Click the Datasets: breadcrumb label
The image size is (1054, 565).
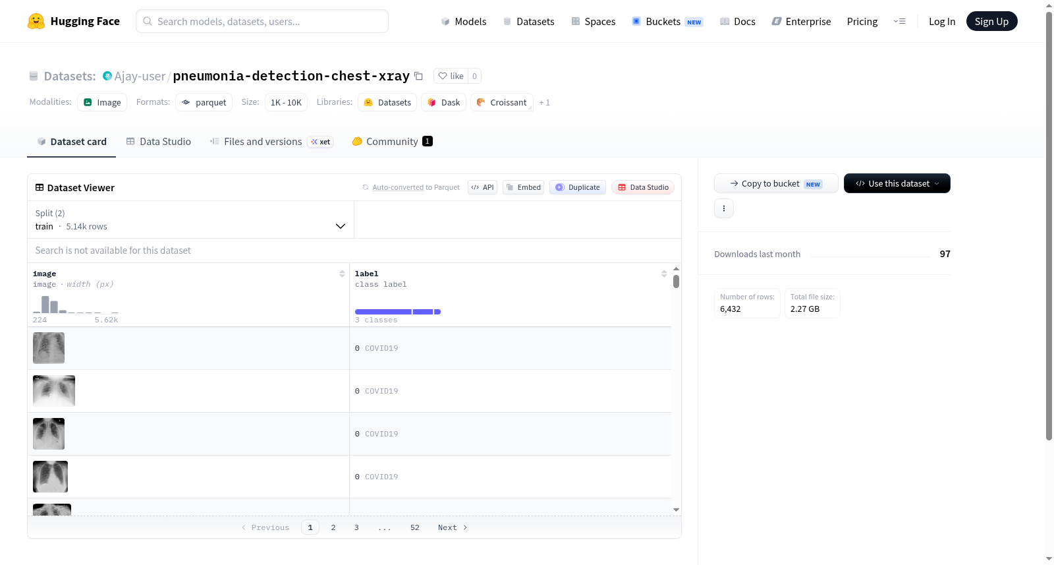70,76
